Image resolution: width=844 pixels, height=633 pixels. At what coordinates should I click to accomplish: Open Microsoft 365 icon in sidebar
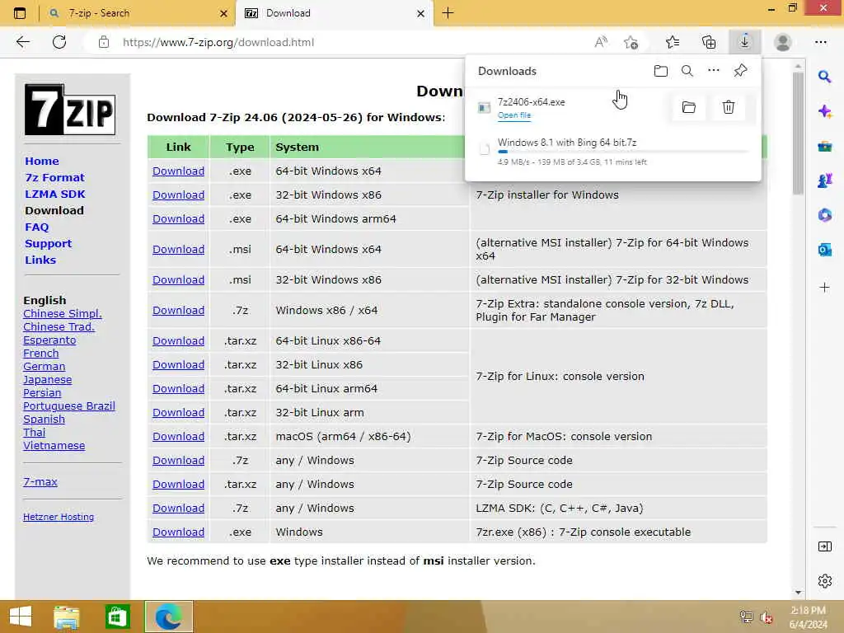(824, 215)
